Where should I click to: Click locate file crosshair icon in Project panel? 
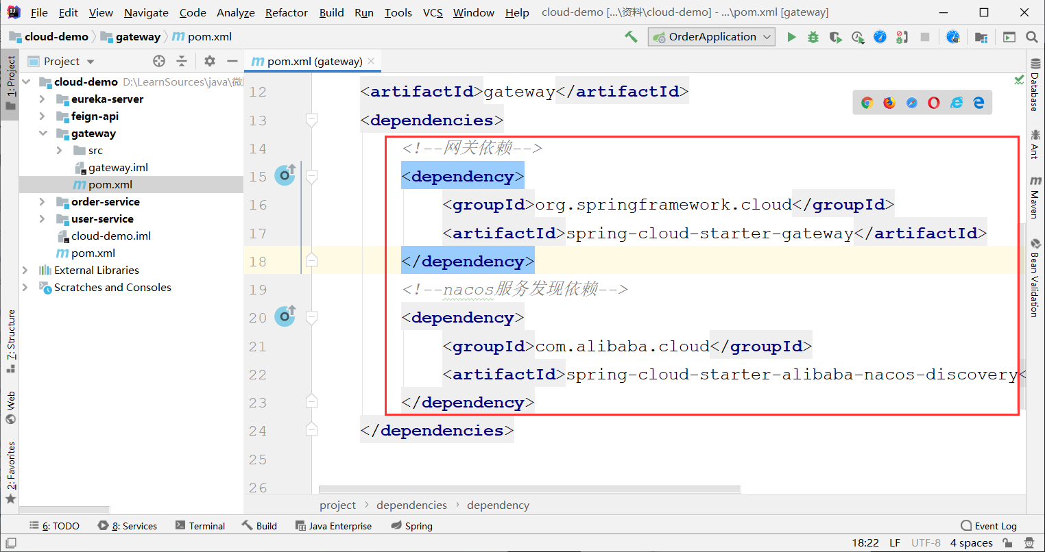(x=159, y=61)
